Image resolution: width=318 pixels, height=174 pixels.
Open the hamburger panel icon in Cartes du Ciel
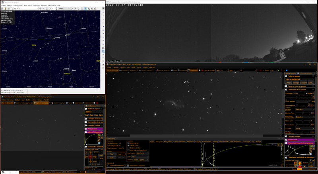[103, 8]
